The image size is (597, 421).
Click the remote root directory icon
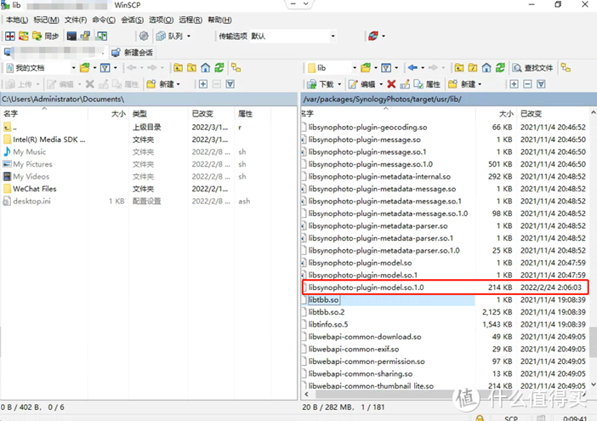point(473,68)
